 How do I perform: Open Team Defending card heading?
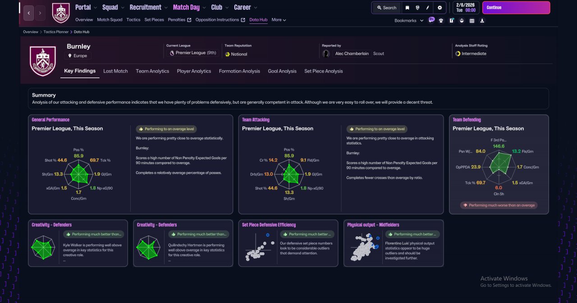467,120
